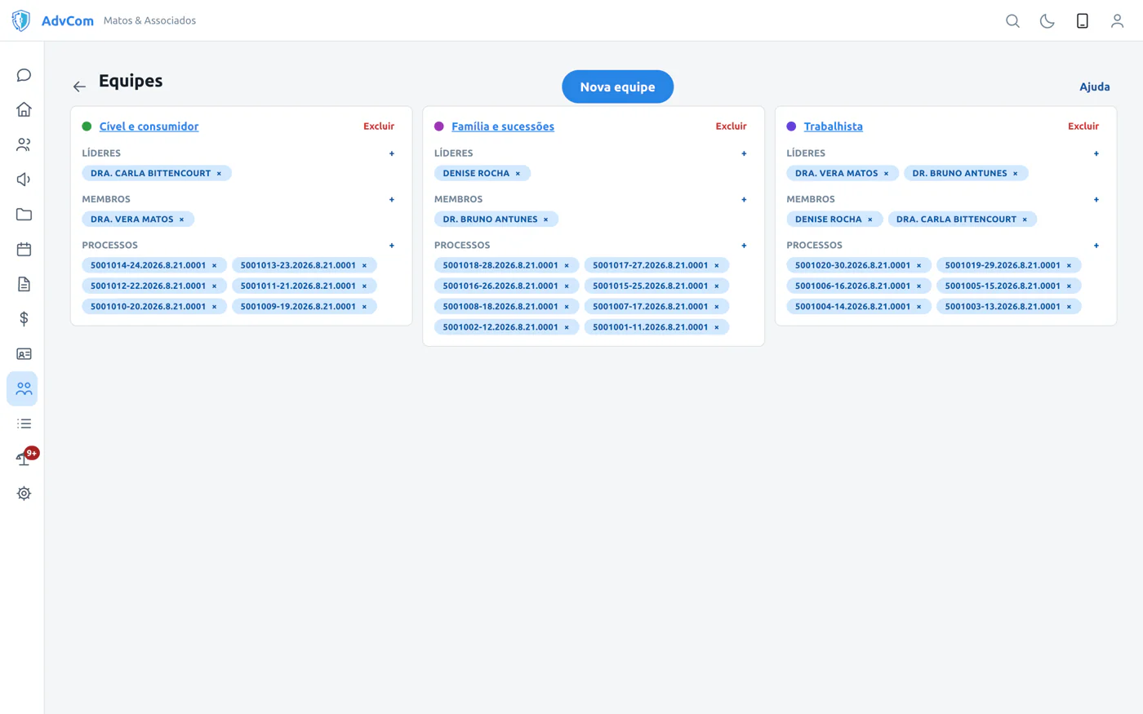The height and width of the screenshot is (714, 1143).
Task: Remove processo 5001014-24.2026.8.21.0001 chip
Action: pos(215,265)
